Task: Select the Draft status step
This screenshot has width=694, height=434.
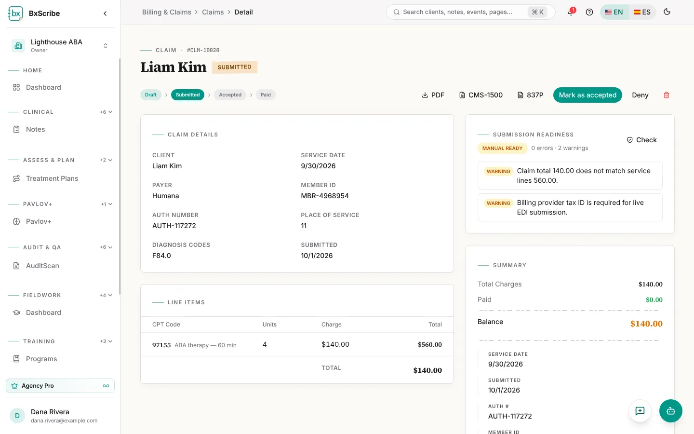Action: coord(151,95)
